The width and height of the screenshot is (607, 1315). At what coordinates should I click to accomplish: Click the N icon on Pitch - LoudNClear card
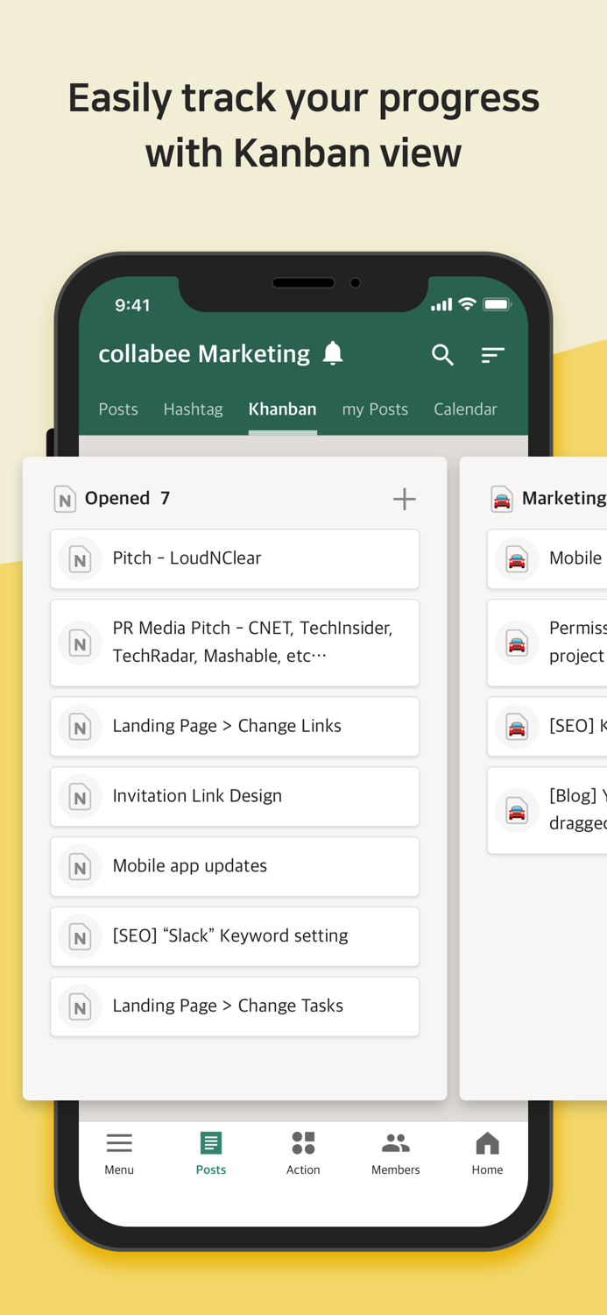point(80,559)
